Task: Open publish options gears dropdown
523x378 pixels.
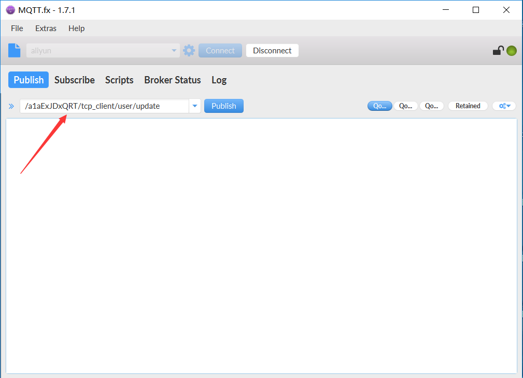Action: (504, 106)
